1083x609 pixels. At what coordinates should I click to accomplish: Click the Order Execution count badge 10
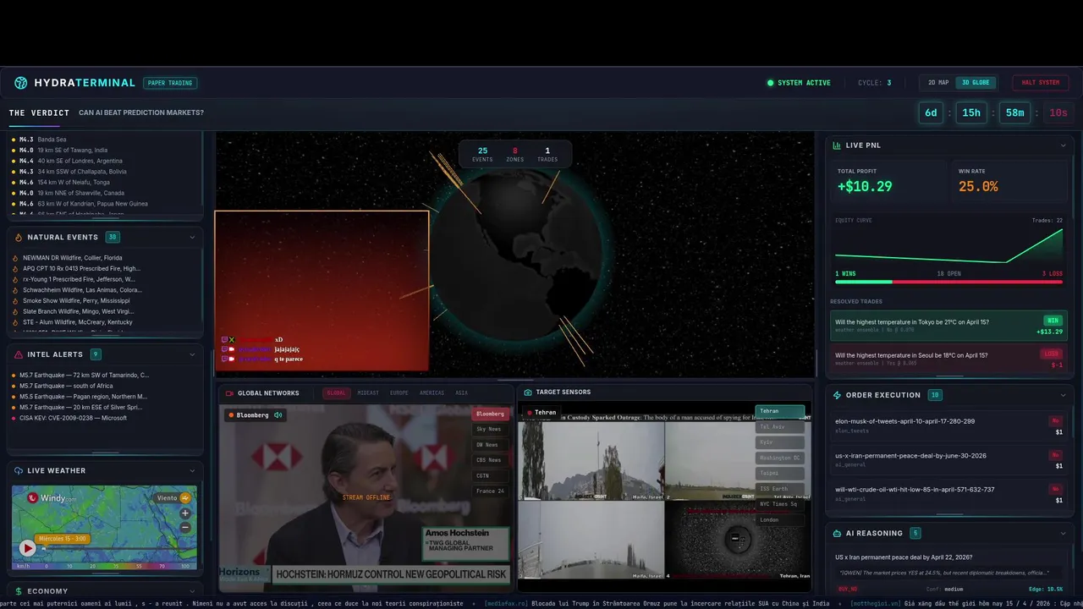tap(935, 395)
